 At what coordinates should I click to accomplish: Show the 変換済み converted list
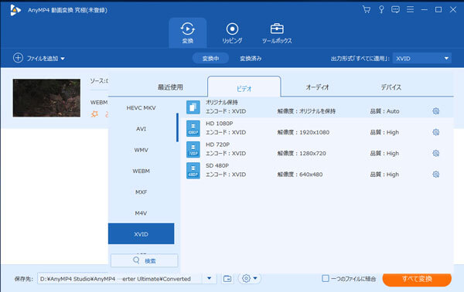tap(251, 59)
